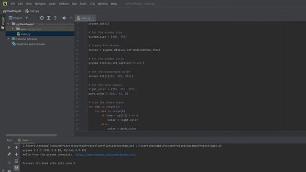Click main.py in the breadcrumb bar
Screen dimensions: 306x172
[33, 11]
